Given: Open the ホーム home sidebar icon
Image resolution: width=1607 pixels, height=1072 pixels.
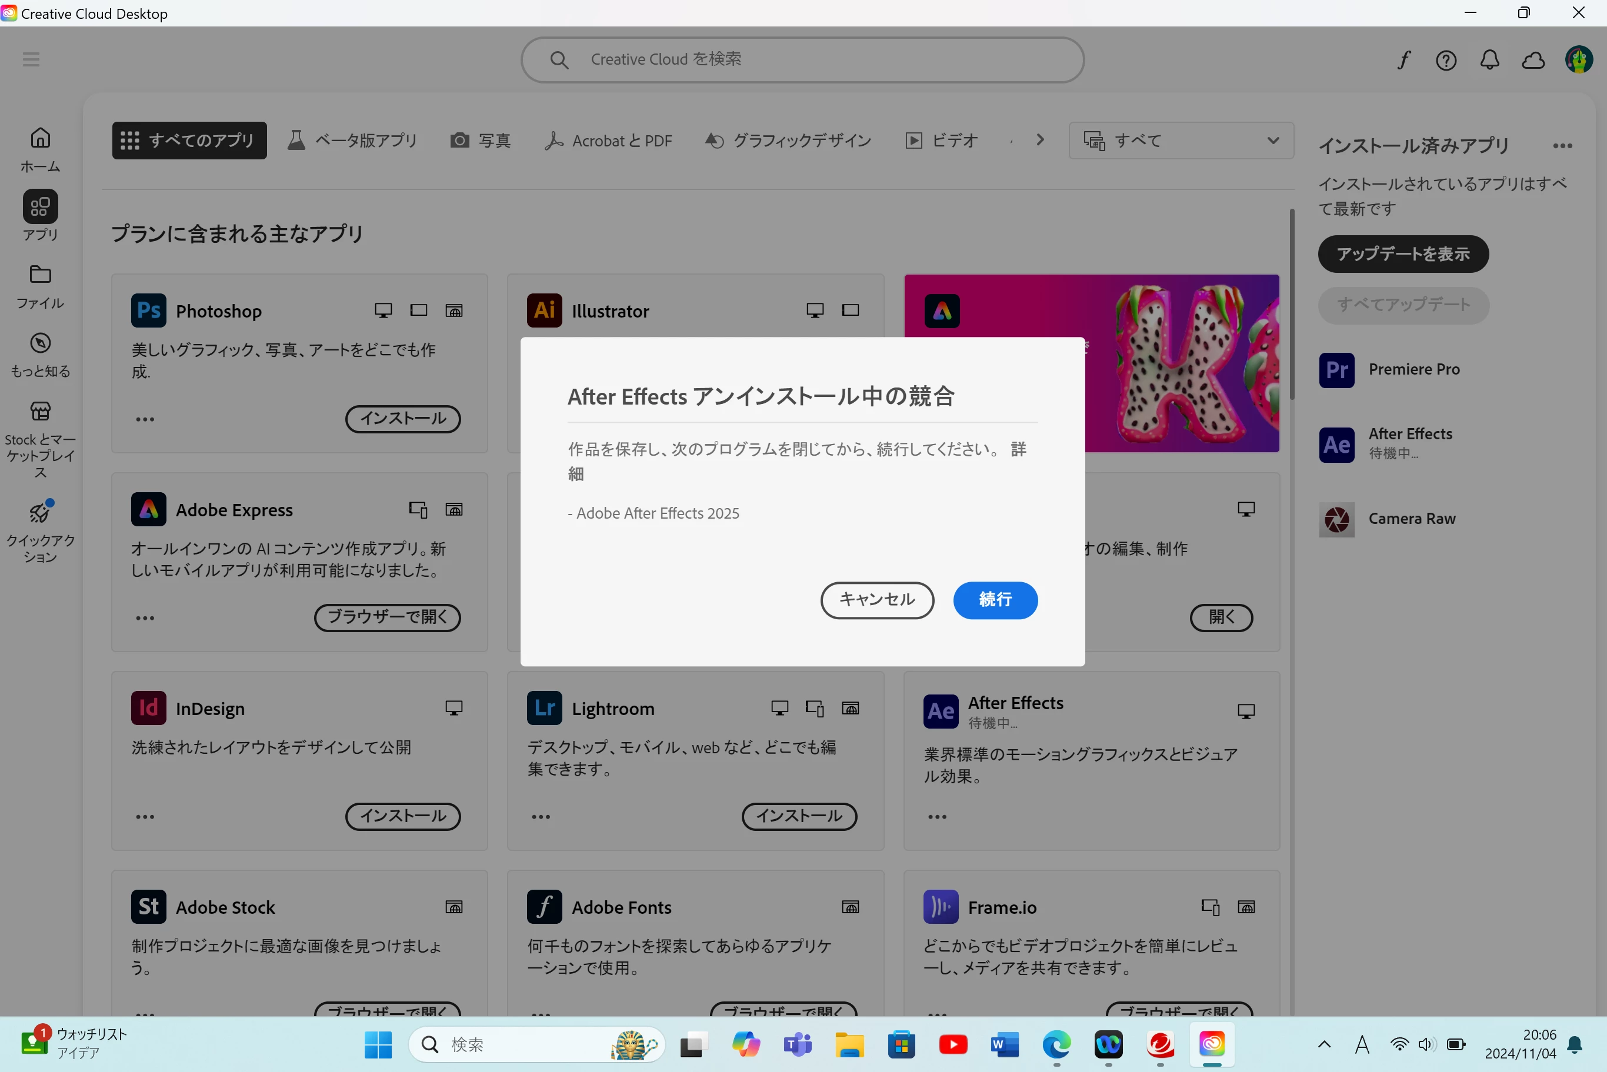Looking at the screenshot, I should [x=41, y=148].
